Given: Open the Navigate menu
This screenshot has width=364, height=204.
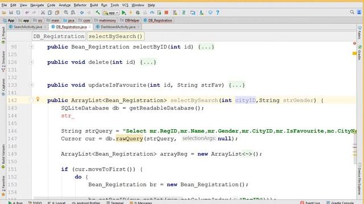Looking at the screenshot, I should coord(37,5).
